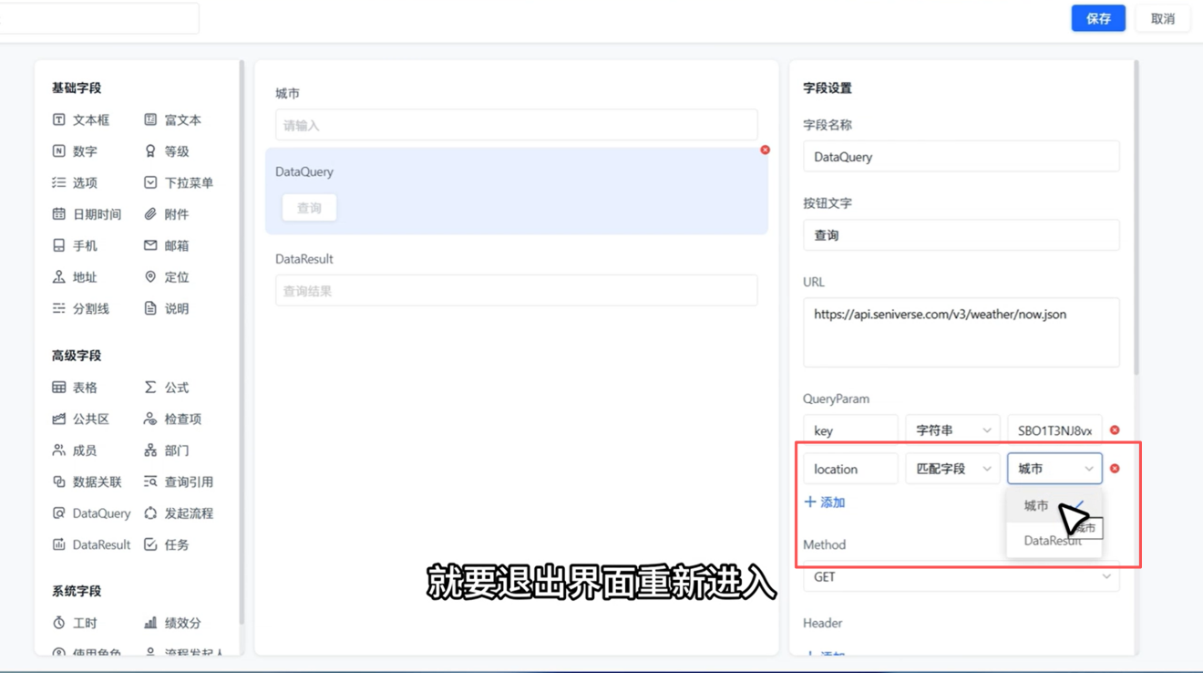Viewport: 1203px width, 673px height.
Task: Pick the 附件 attachment field icon
Action: (x=150, y=214)
